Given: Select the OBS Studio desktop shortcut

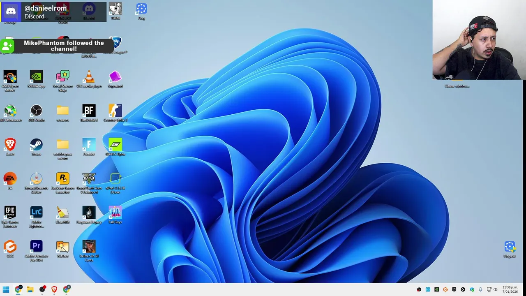Looking at the screenshot, I should [36, 113].
